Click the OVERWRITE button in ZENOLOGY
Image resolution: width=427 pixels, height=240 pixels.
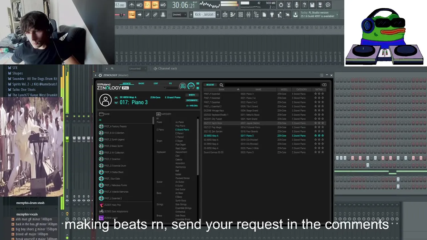(x=192, y=100)
